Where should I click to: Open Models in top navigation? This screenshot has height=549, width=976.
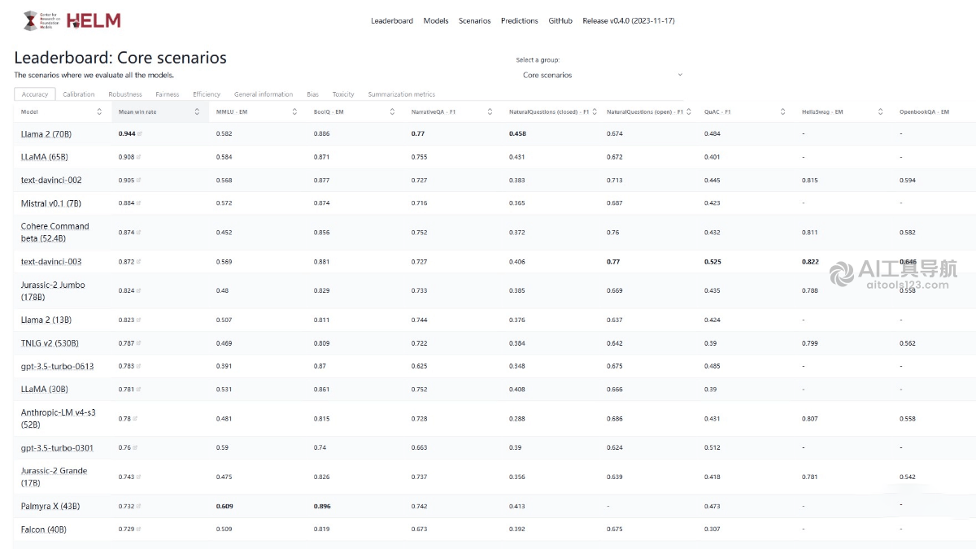[436, 21]
